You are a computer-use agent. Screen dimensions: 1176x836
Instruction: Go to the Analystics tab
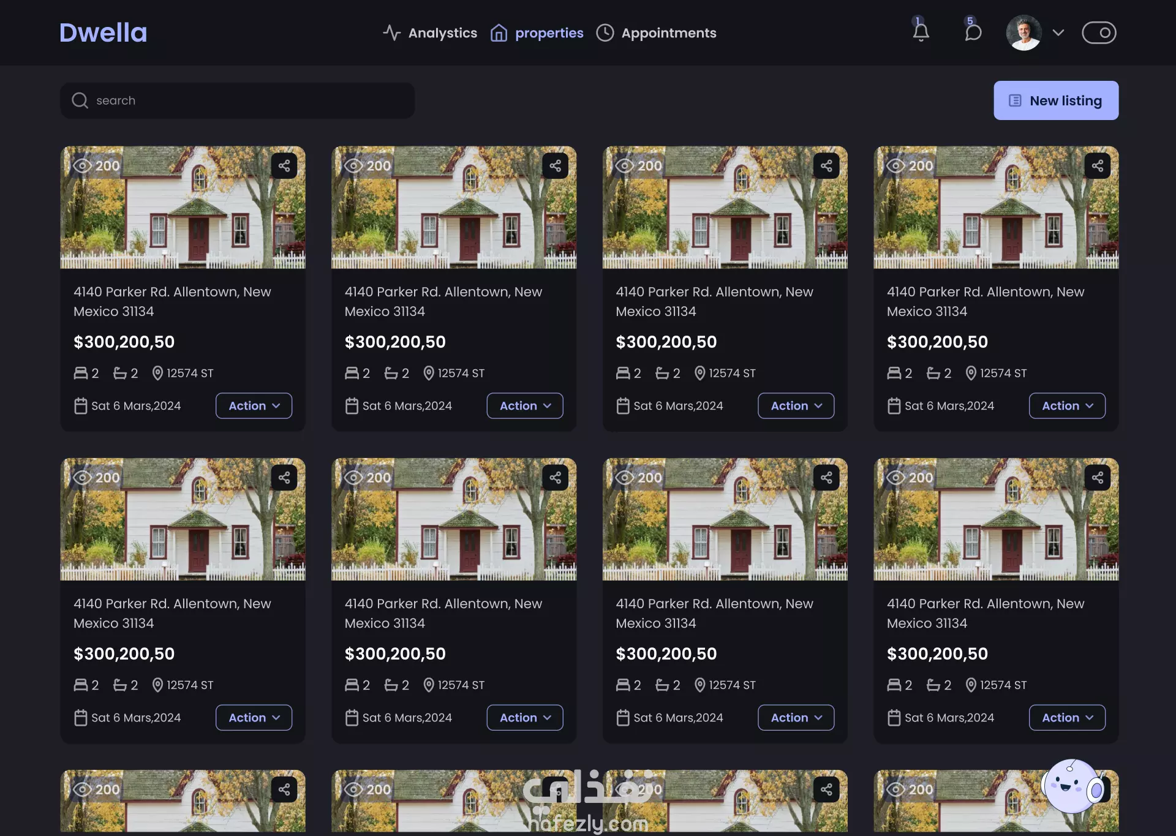pyautogui.click(x=430, y=33)
